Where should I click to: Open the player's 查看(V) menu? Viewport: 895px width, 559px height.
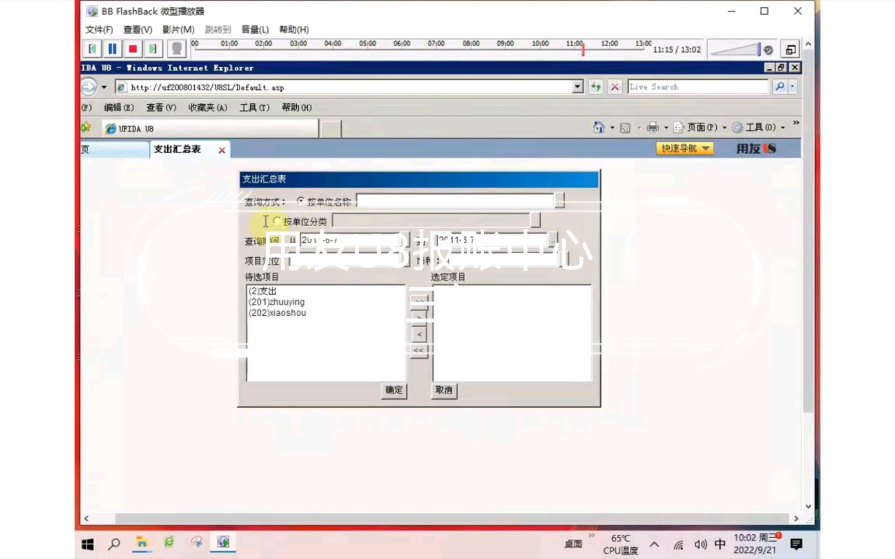[138, 30]
